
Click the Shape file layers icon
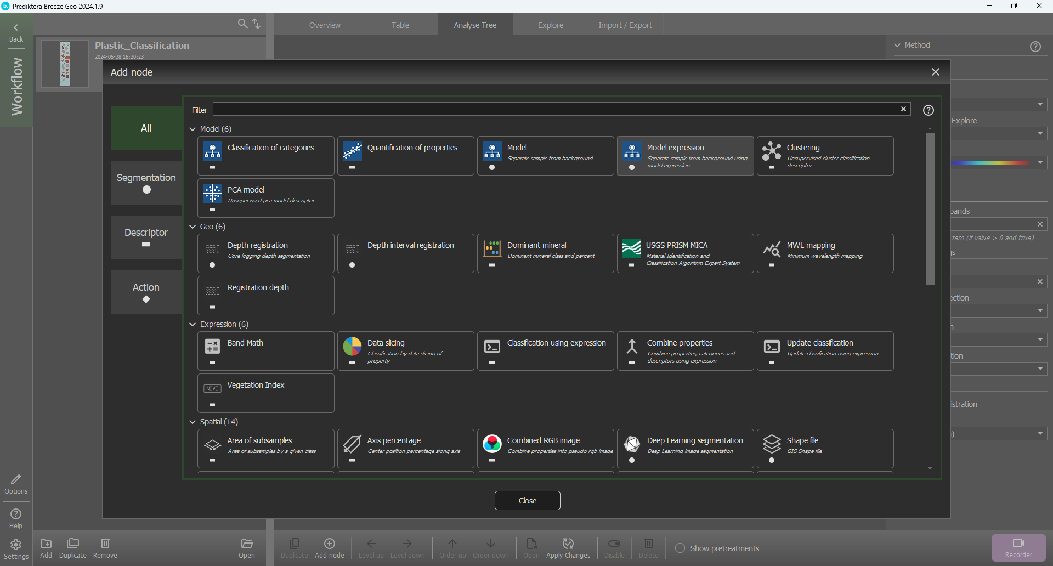click(772, 444)
